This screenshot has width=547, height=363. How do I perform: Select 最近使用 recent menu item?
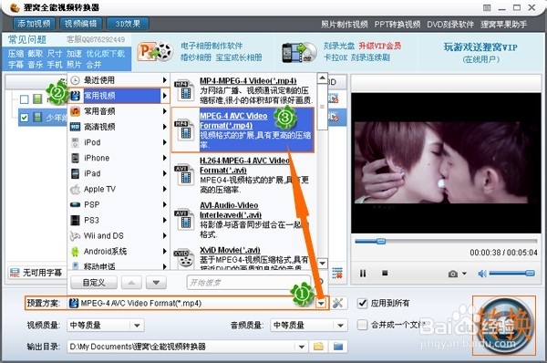click(119, 80)
